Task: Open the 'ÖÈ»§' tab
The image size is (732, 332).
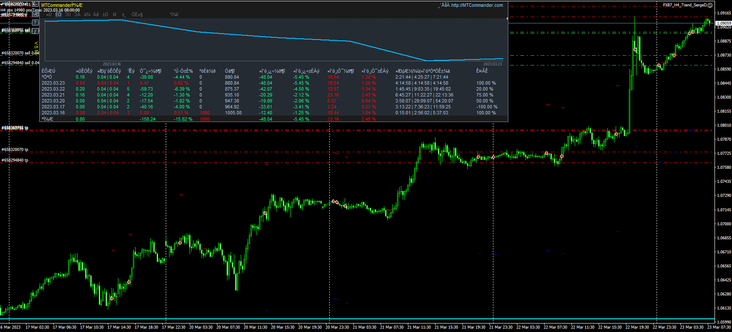Action: pos(137,14)
